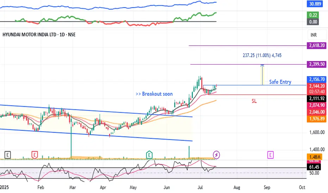The height and width of the screenshot is (193, 328).
Task: Click the 1,976.89 orange moving average label
Action: point(317,119)
